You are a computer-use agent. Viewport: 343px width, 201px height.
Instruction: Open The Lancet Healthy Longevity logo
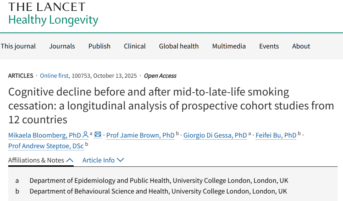[x=53, y=14]
